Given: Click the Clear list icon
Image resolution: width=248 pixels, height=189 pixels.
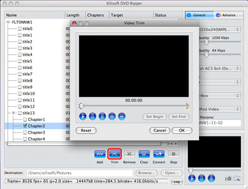Looking at the screenshot, I should pyautogui.click(x=144, y=154).
